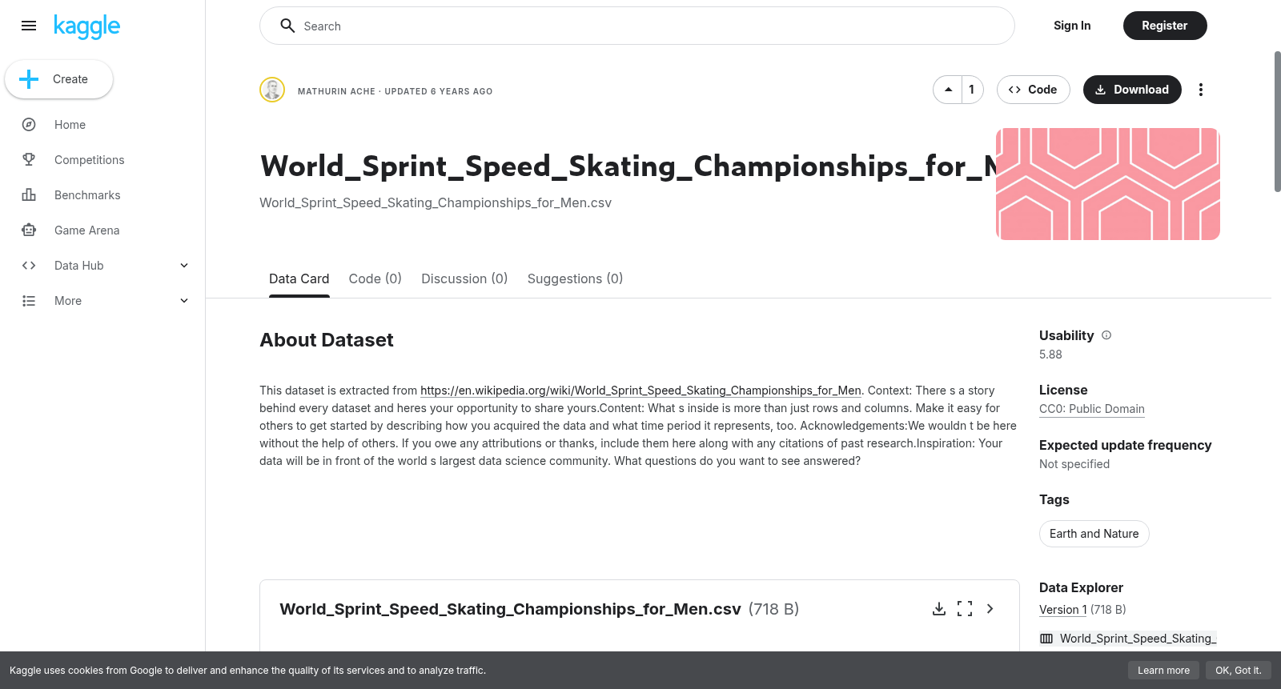Click the CSV subtitle under the title

point(436,203)
